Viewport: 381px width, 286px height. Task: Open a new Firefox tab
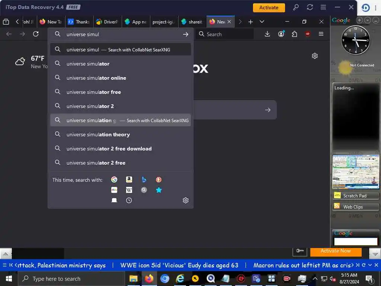(250, 22)
